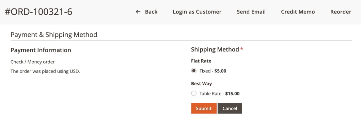Viewport: 361px width, 126px height.
Task: Go back using the Back text
Action: pyautogui.click(x=151, y=12)
